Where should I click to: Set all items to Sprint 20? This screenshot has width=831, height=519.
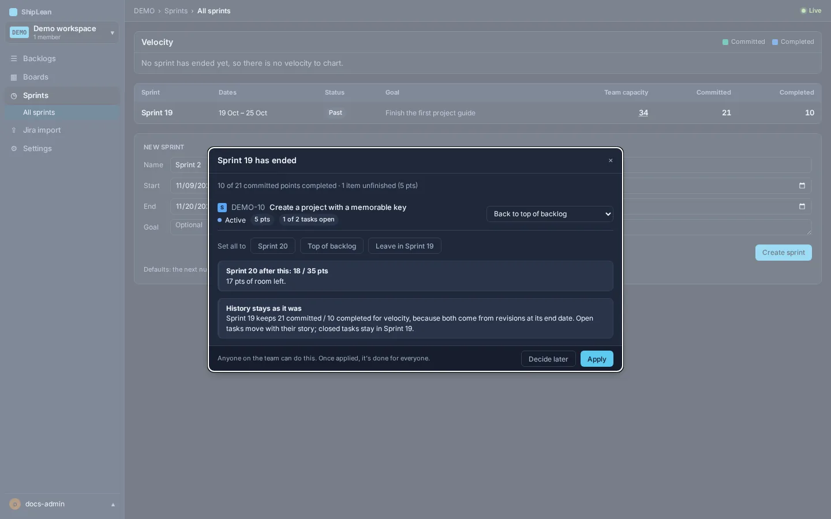pyautogui.click(x=273, y=246)
